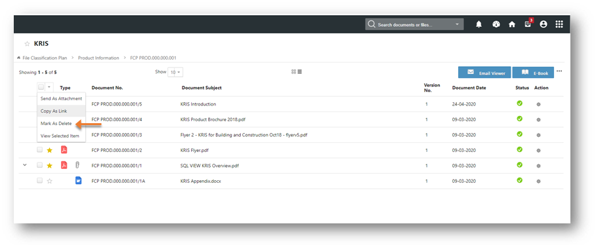
Task: Open action gear for Flyer 2 row
Action: (538, 135)
